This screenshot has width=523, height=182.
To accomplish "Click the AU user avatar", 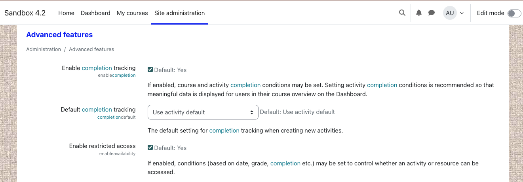I will [450, 13].
